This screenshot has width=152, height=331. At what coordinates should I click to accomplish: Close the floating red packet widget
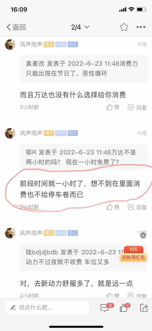point(143,236)
